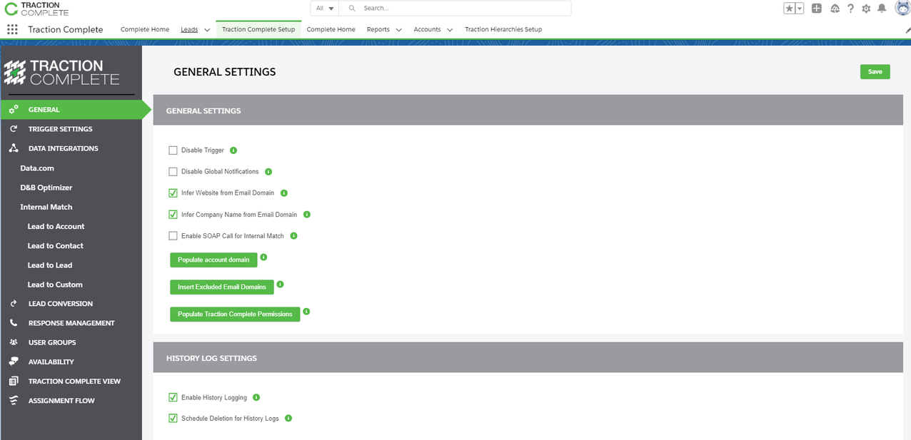Select the Availability section icon

pos(13,362)
